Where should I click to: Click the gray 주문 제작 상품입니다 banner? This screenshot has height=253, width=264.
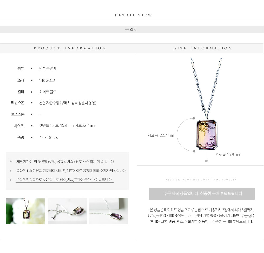[x=201, y=194]
